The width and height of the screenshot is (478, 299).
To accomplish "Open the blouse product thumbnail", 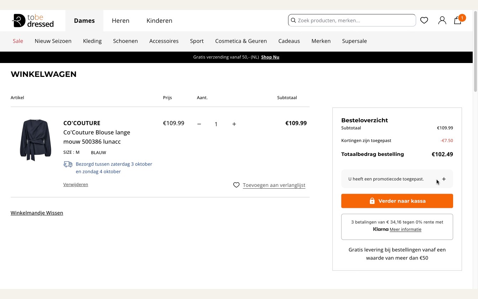I will click(x=35, y=140).
